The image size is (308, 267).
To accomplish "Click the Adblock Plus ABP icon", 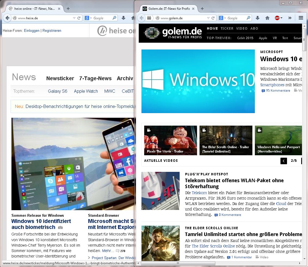I will coord(277,18).
